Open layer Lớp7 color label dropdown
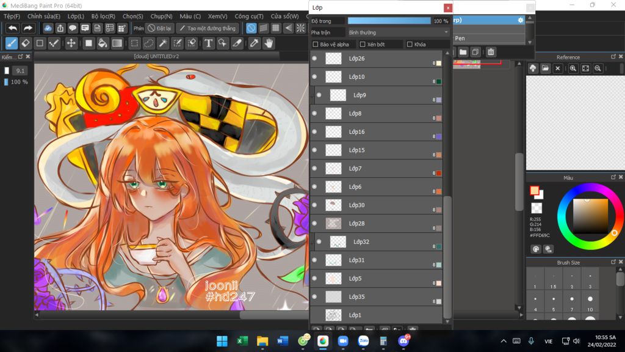The image size is (625, 352). (x=438, y=173)
